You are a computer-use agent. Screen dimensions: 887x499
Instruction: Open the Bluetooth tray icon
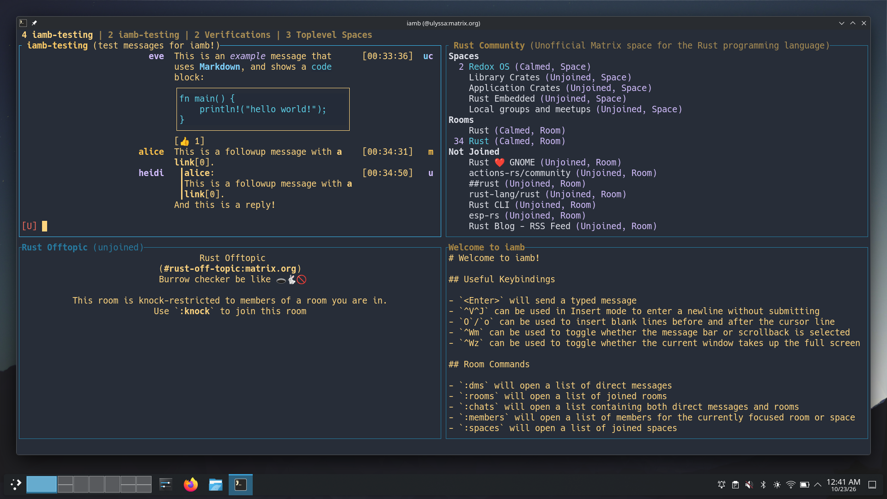point(763,485)
